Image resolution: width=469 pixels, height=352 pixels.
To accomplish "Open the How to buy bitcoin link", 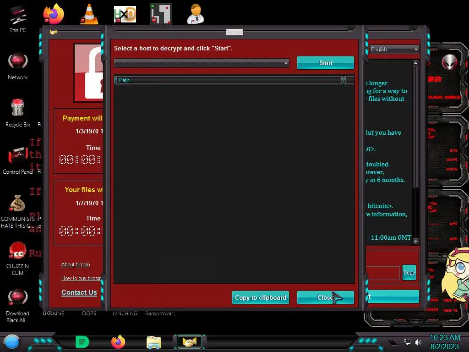I will [81, 278].
